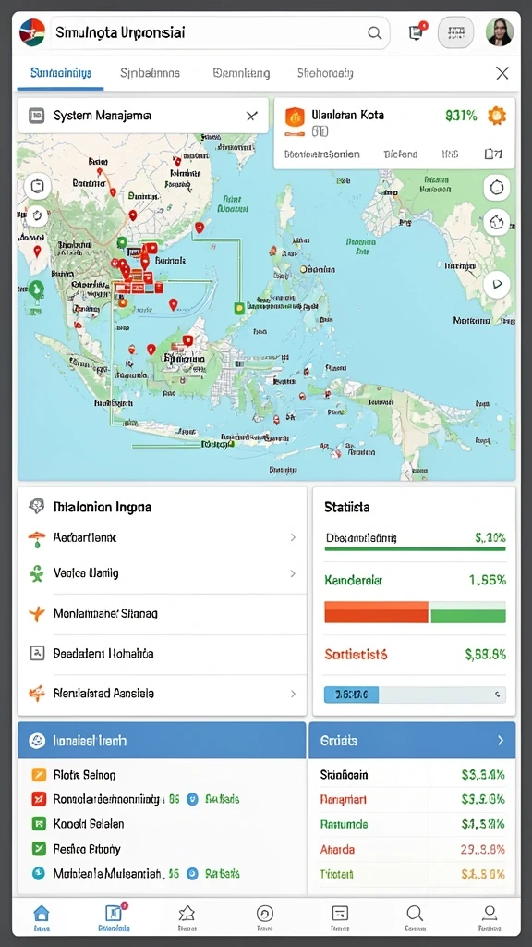Click the green Doeanotisintis progress bar
The height and width of the screenshot is (947, 532).
click(415, 549)
